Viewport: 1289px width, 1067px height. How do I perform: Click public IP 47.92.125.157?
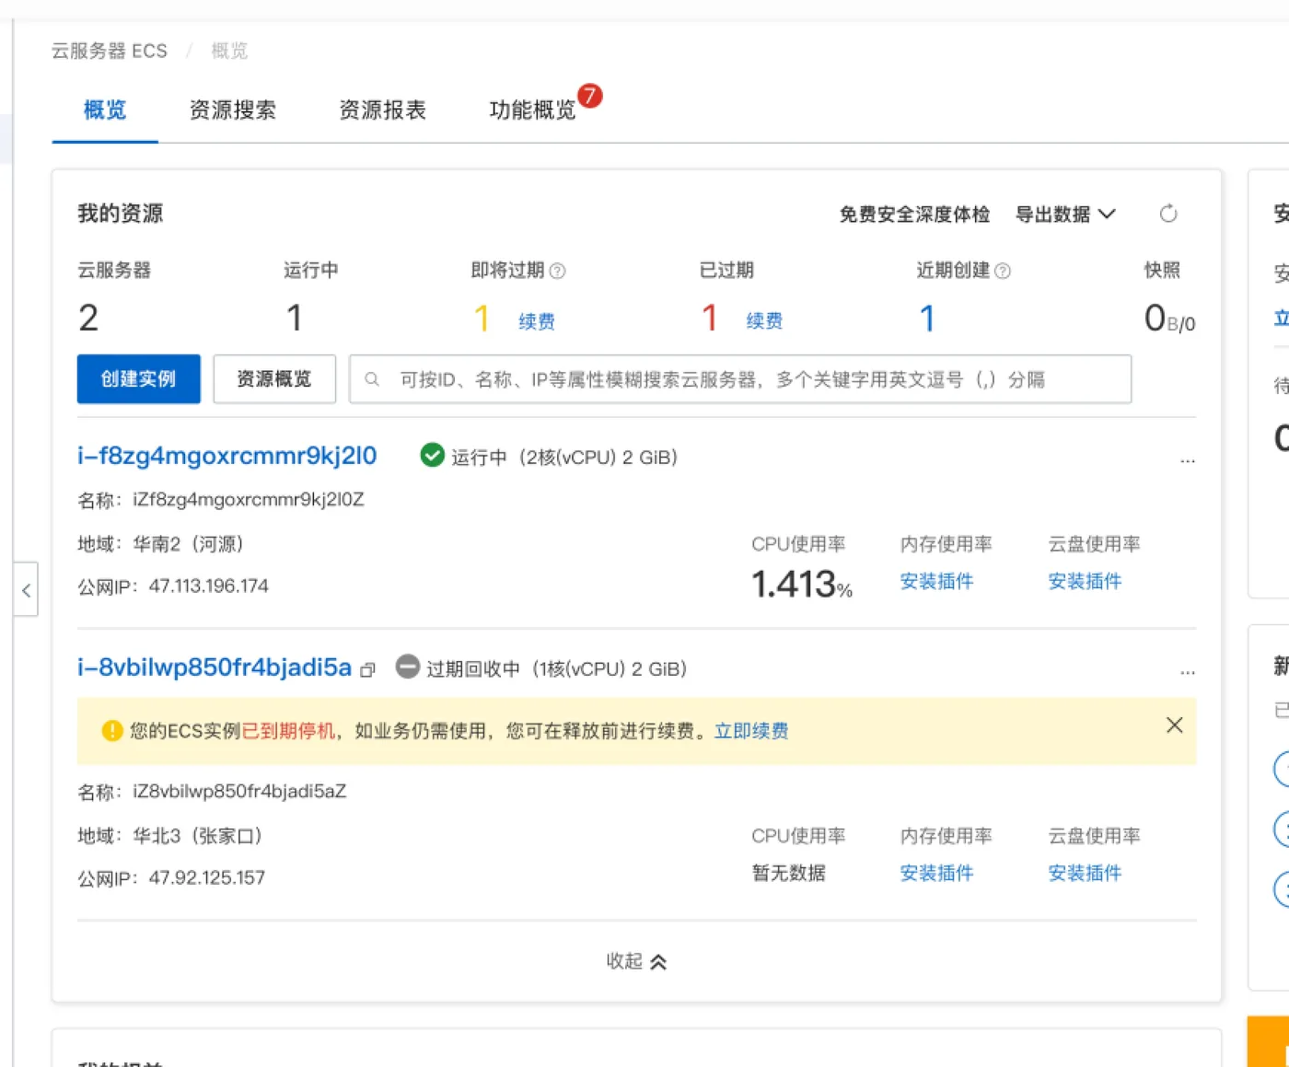(207, 878)
